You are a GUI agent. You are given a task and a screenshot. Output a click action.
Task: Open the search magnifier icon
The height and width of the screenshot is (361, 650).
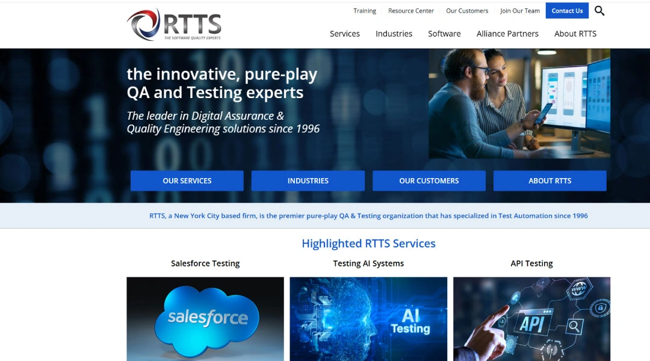click(599, 11)
